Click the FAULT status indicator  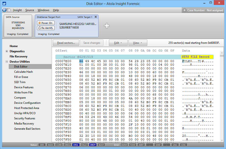[84, 145]
